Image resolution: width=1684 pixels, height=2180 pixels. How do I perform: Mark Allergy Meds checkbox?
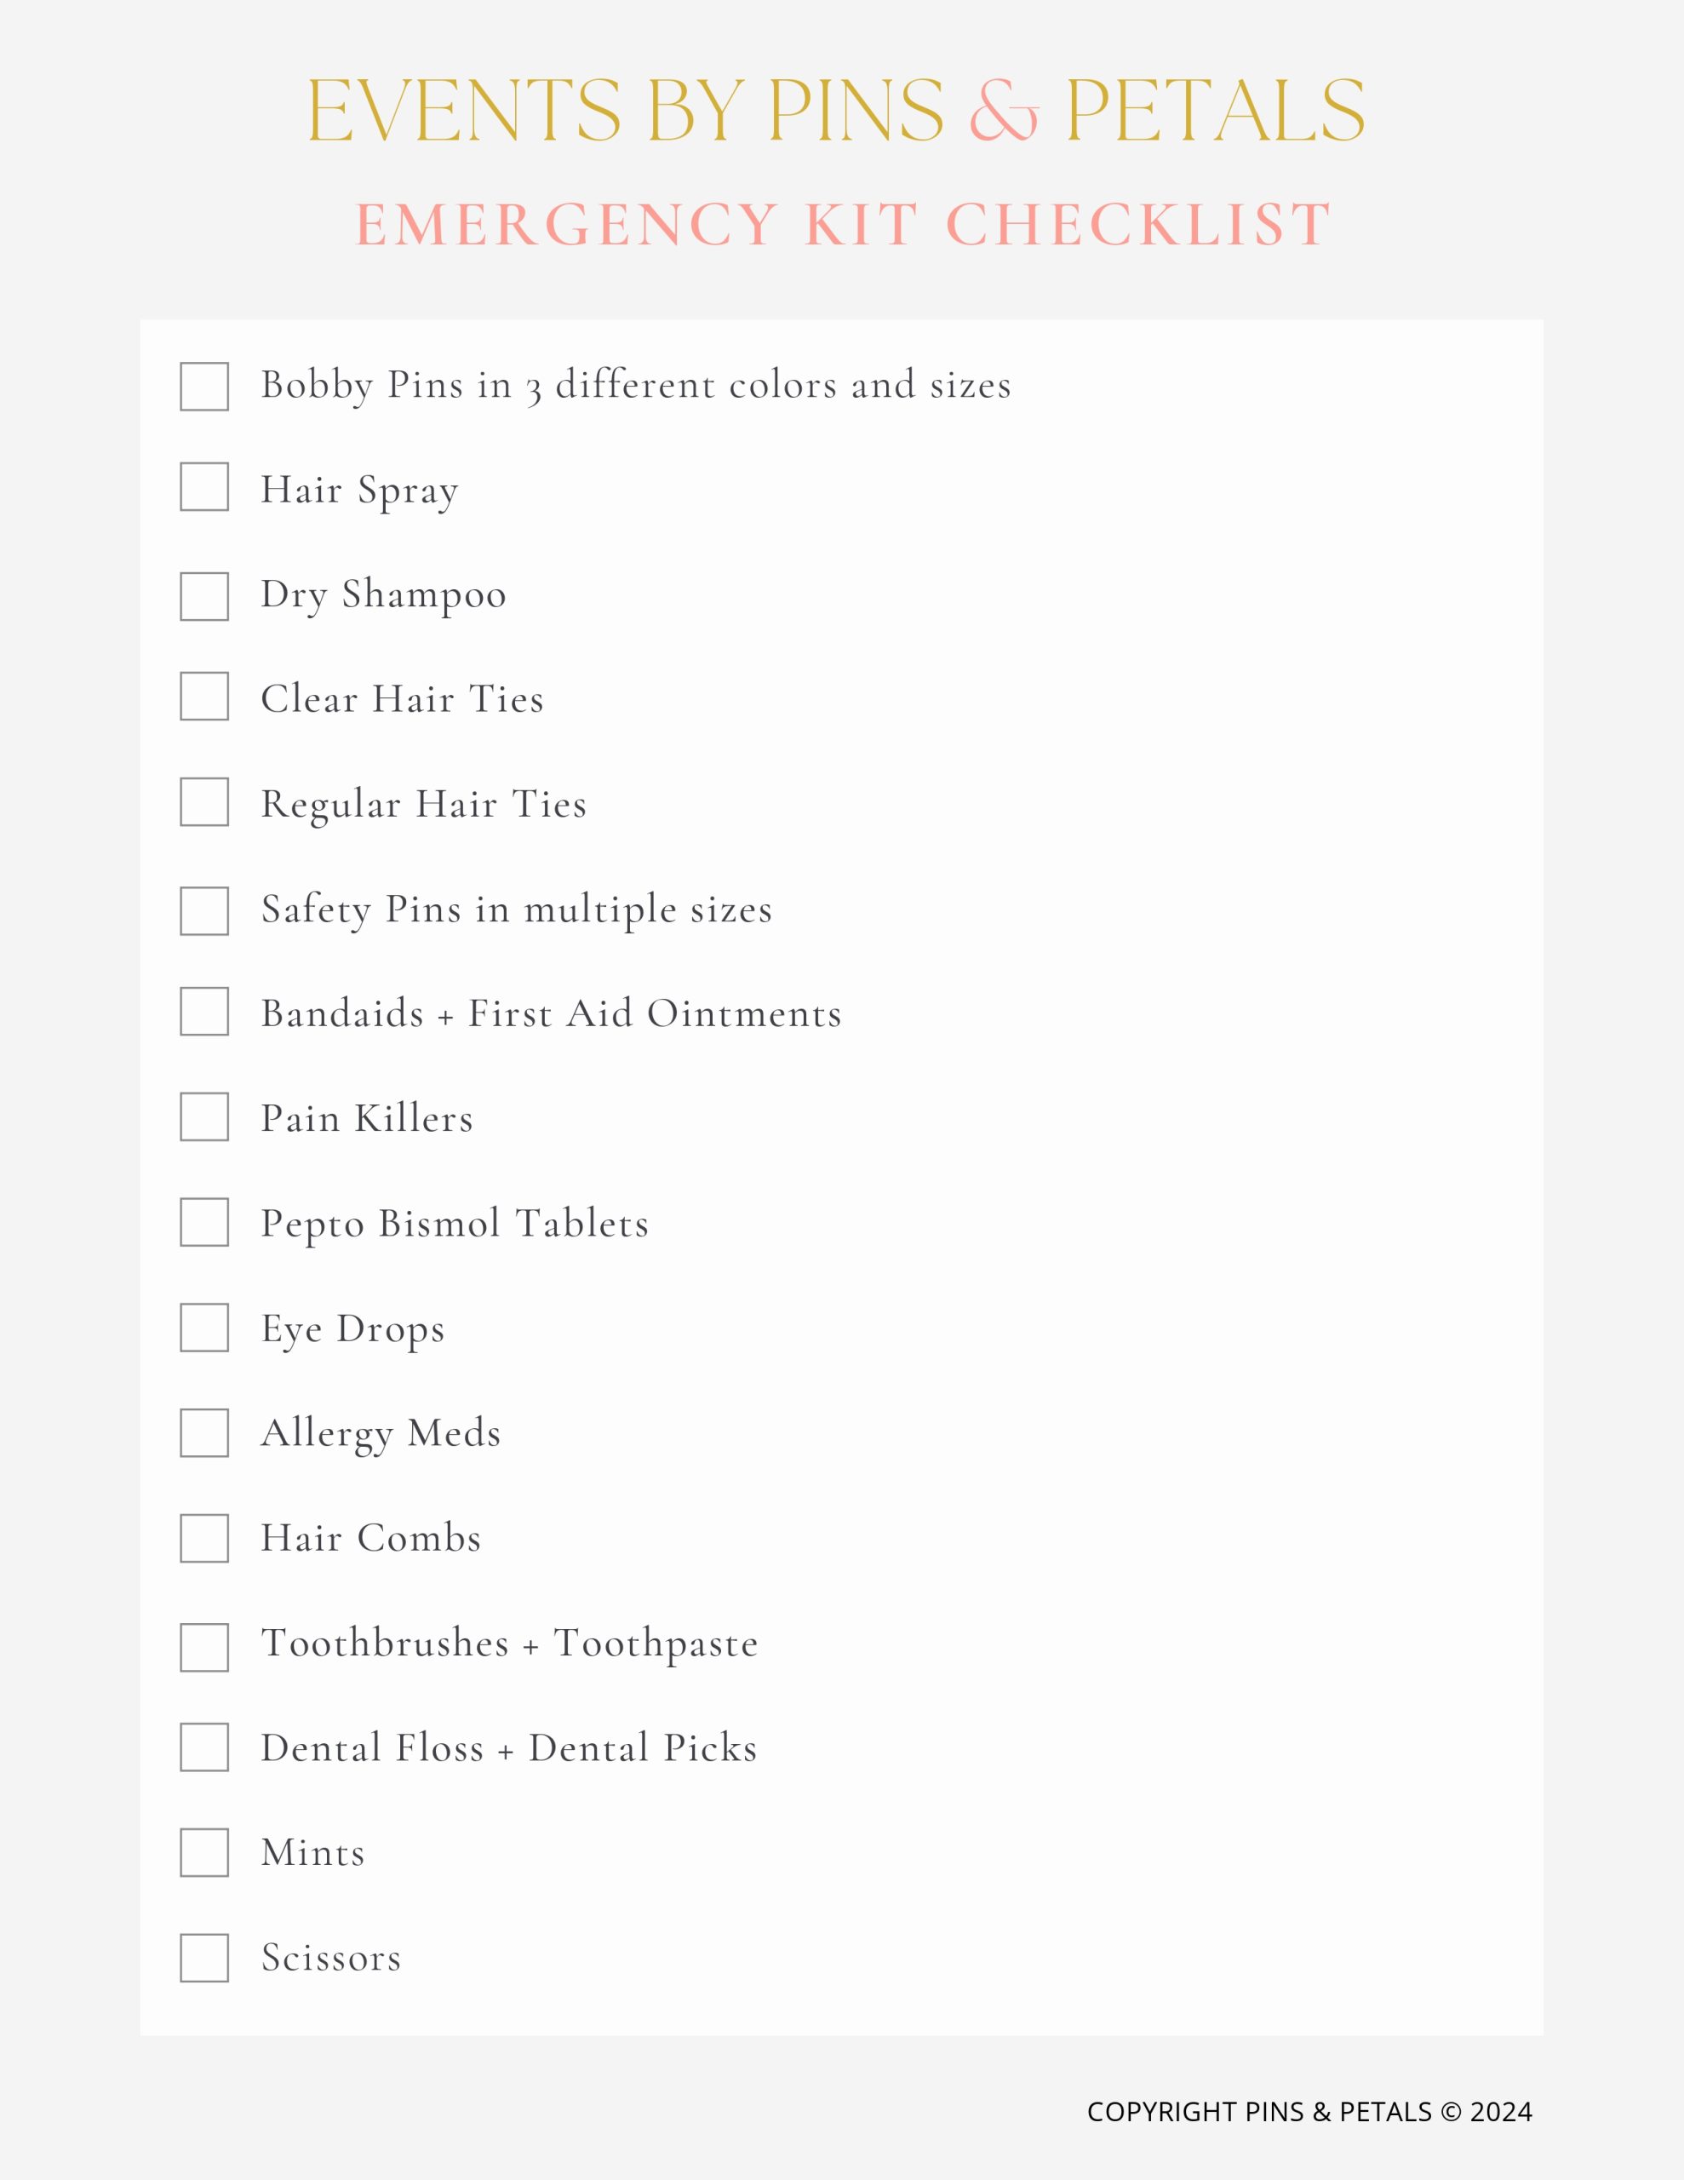coord(203,1432)
